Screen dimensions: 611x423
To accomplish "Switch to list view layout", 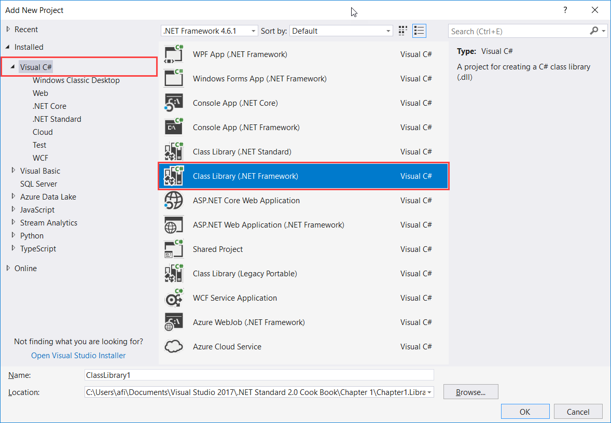I will click(419, 31).
